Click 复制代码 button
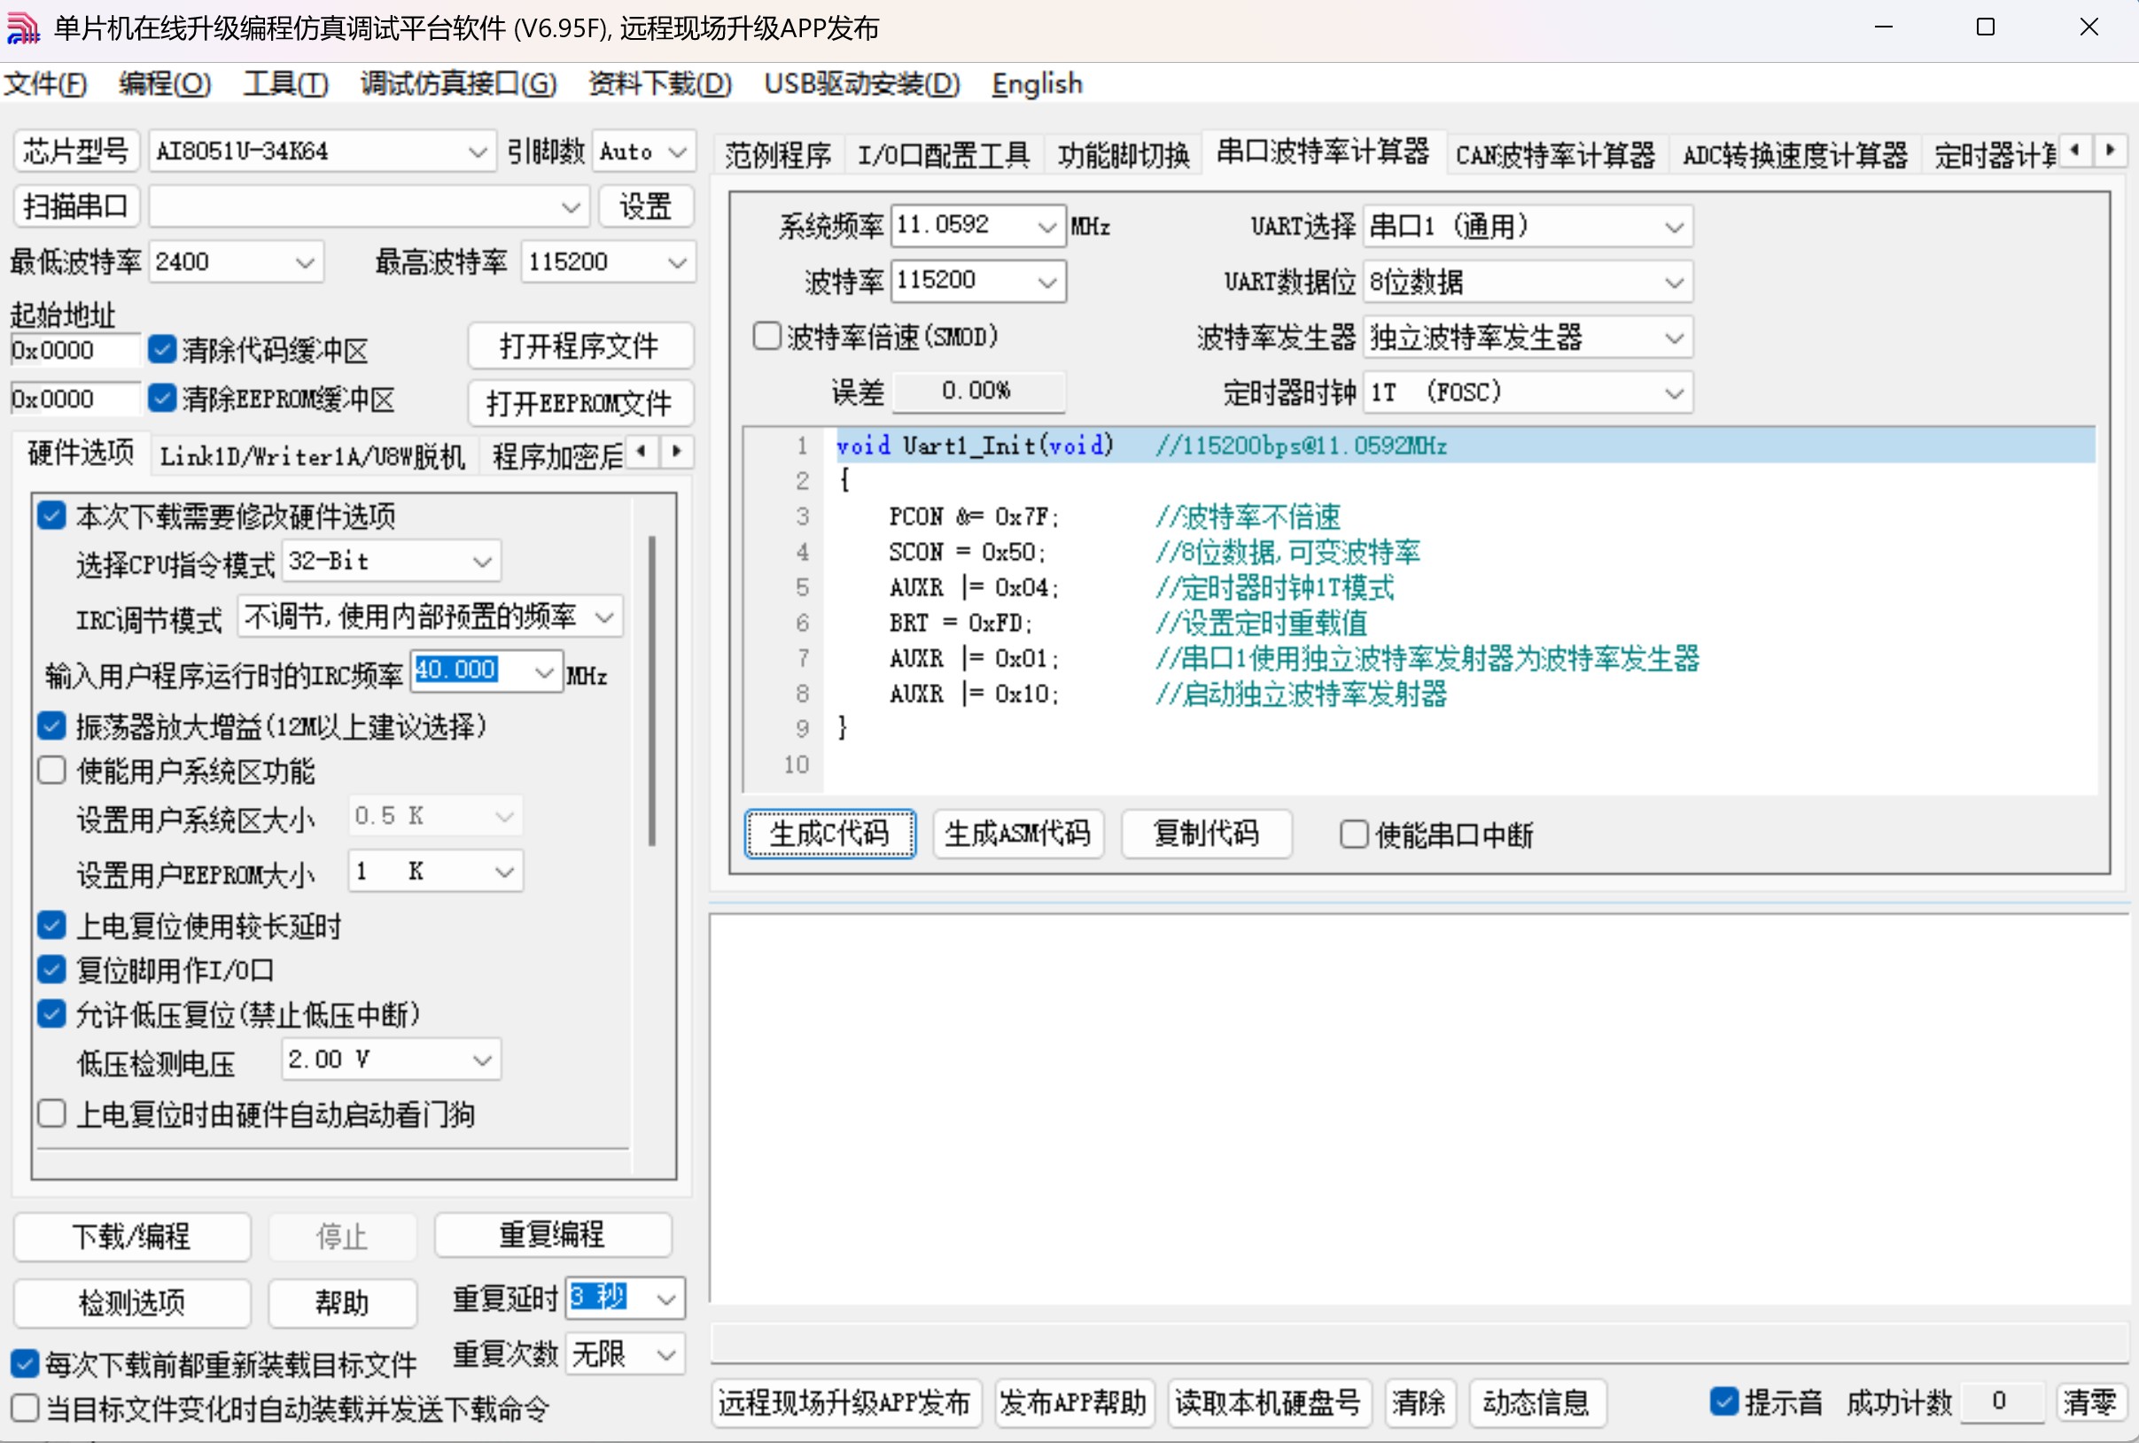This screenshot has width=2139, height=1443. coord(1207,834)
